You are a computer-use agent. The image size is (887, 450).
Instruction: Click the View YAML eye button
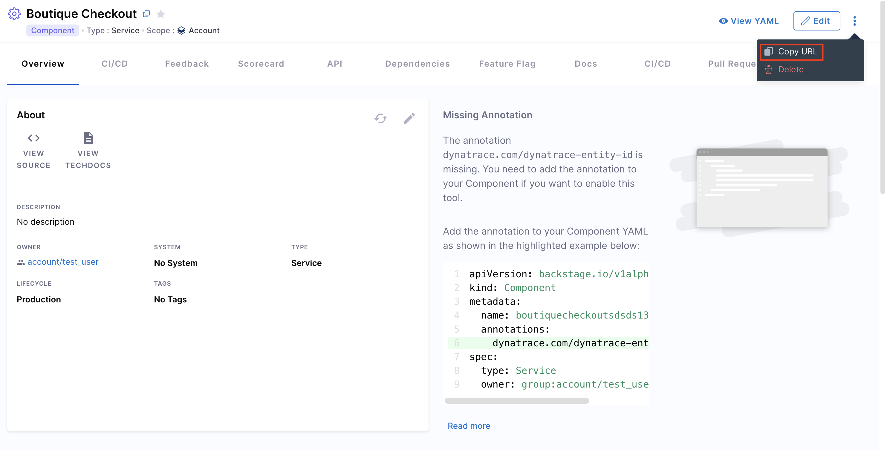click(x=749, y=21)
